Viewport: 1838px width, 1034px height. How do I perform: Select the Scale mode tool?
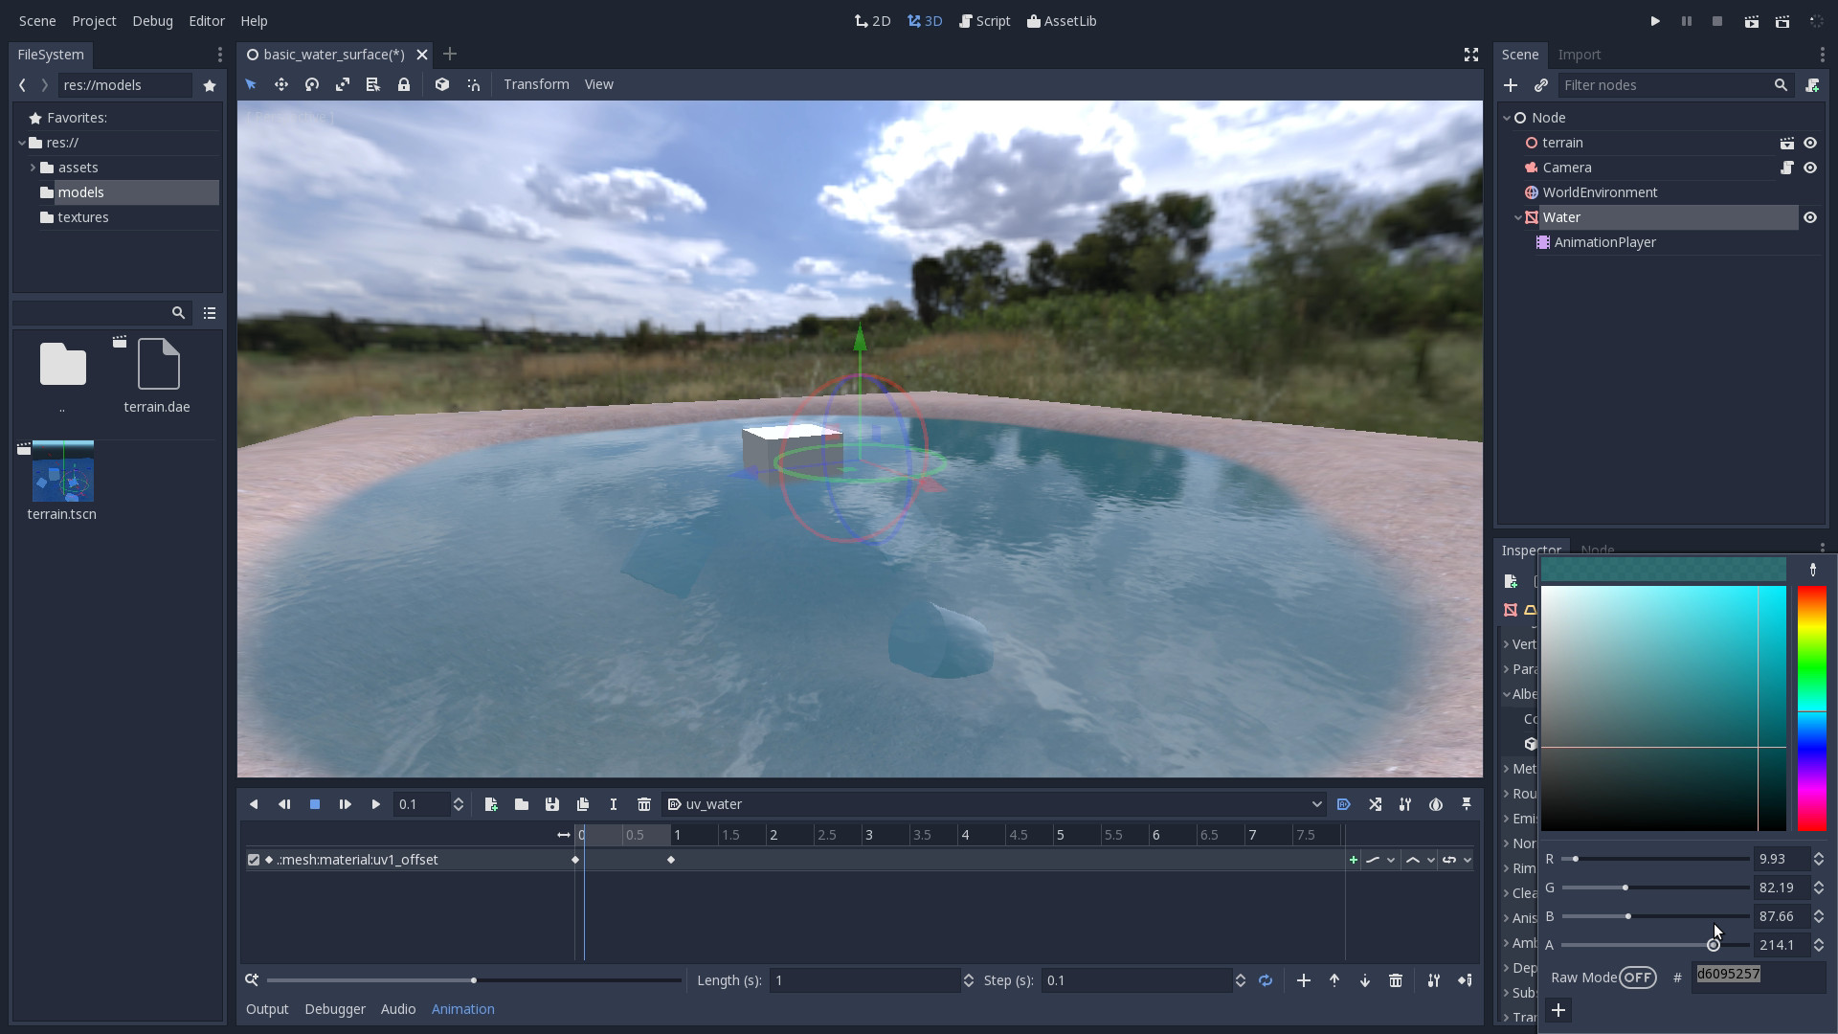[x=343, y=85]
